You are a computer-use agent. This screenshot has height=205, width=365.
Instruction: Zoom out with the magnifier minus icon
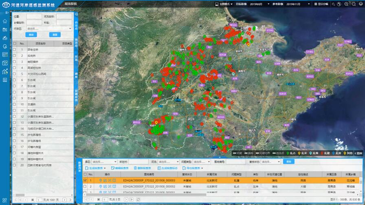354,4
